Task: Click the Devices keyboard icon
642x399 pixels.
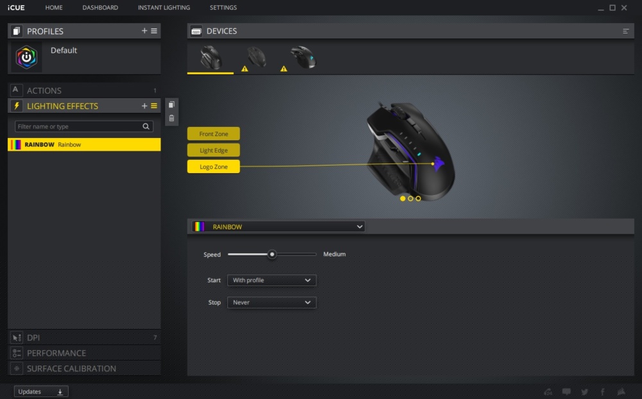Action: (196, 31)
